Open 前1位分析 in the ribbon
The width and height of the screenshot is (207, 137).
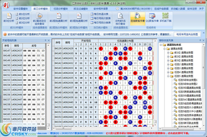click(23, 14)
